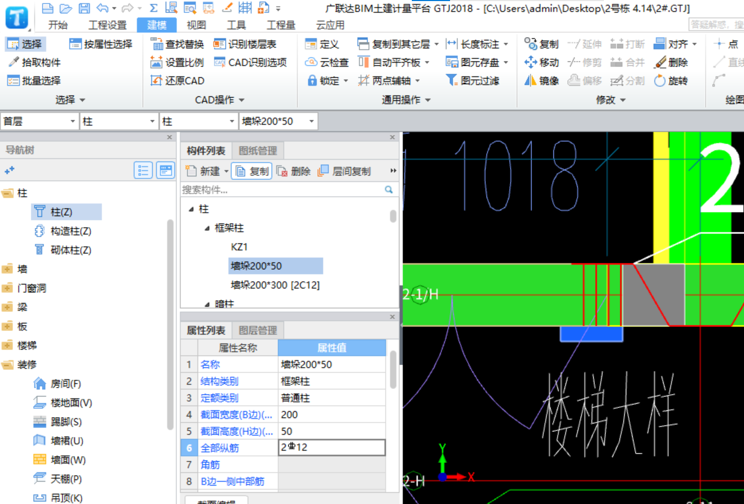Select 房间(F) under 装修
This screenshot has height=504, width=744.
(57, 384)
